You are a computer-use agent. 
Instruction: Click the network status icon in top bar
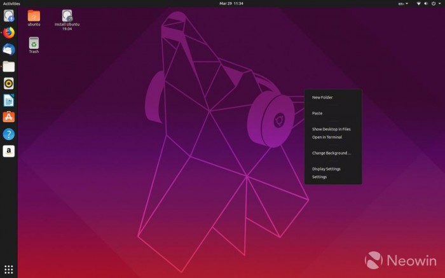(x=418, y=3)
